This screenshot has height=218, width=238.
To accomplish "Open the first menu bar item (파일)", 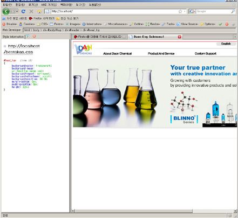I will click(x=8, y=5).
